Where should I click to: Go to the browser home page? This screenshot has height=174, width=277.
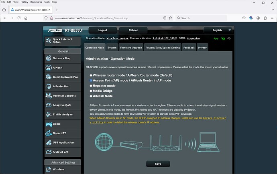tap(26, 18)
